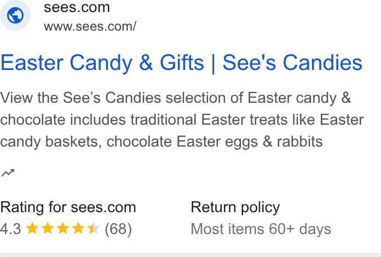Click the sees.com site name

pyautogui.click(x=77, y=7)
